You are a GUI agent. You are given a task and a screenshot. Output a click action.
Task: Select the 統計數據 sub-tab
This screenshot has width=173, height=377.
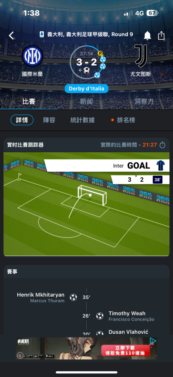pos(83,120)
